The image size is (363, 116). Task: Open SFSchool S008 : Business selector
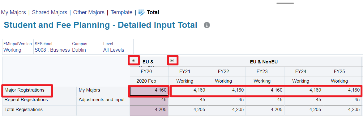[52, 50]
